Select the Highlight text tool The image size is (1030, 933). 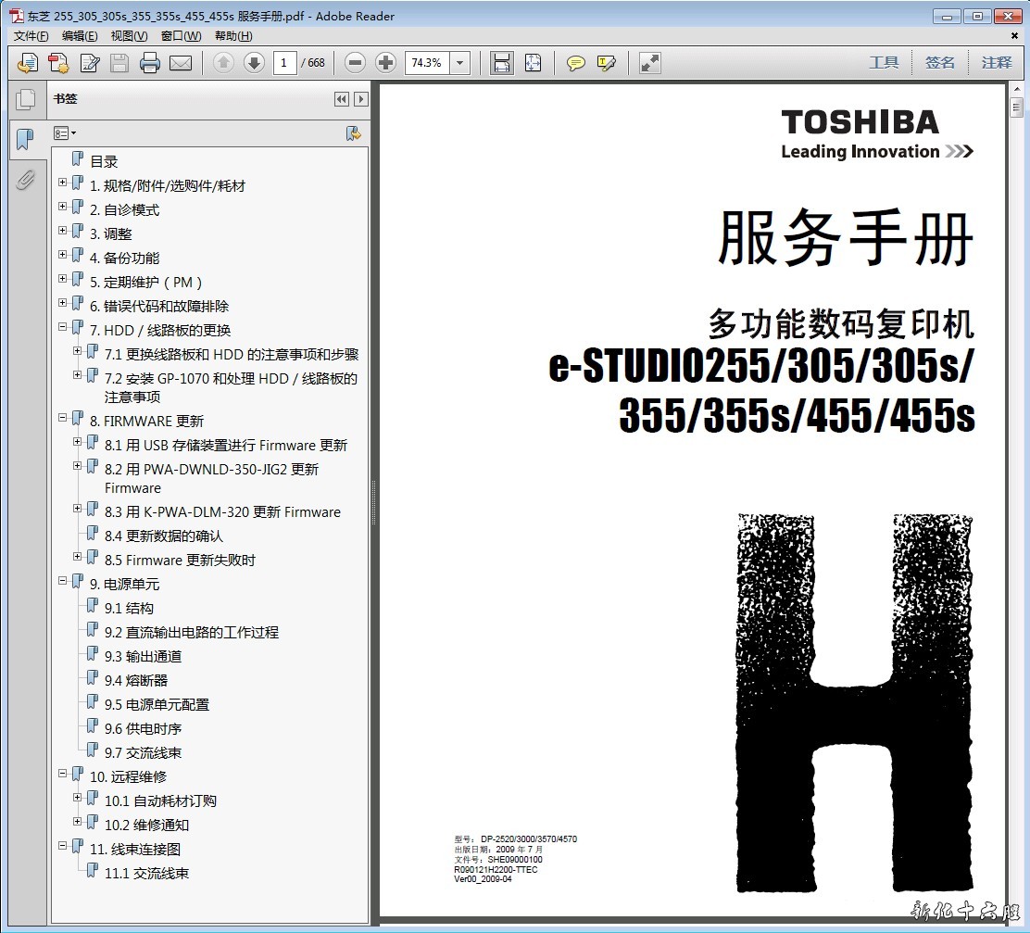coord(607,63)
